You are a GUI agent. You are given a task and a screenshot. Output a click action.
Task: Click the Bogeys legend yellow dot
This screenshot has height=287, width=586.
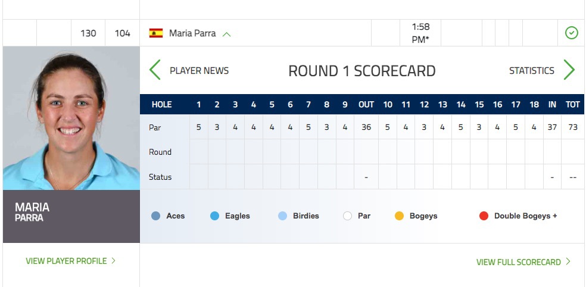click(399, 216)
